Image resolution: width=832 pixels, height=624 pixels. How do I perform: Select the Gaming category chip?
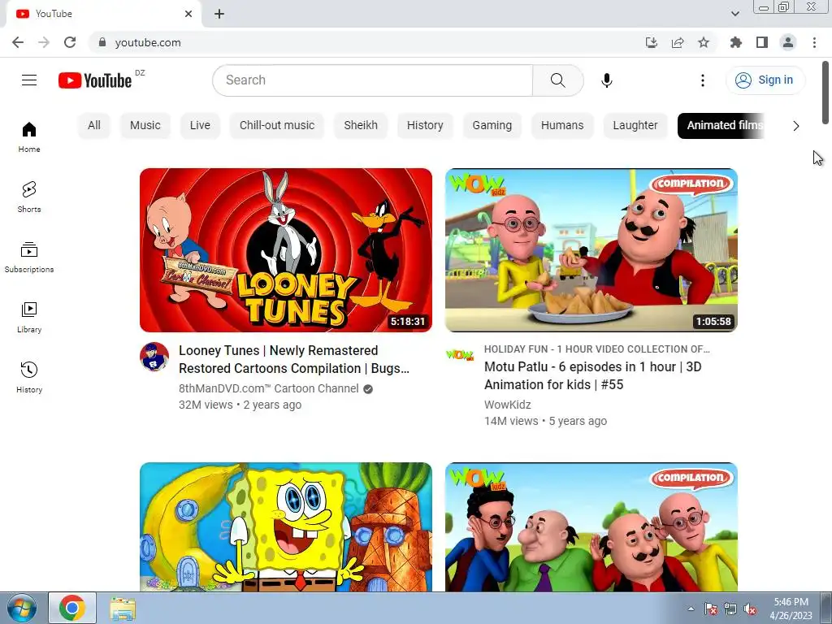click(492, 125)
